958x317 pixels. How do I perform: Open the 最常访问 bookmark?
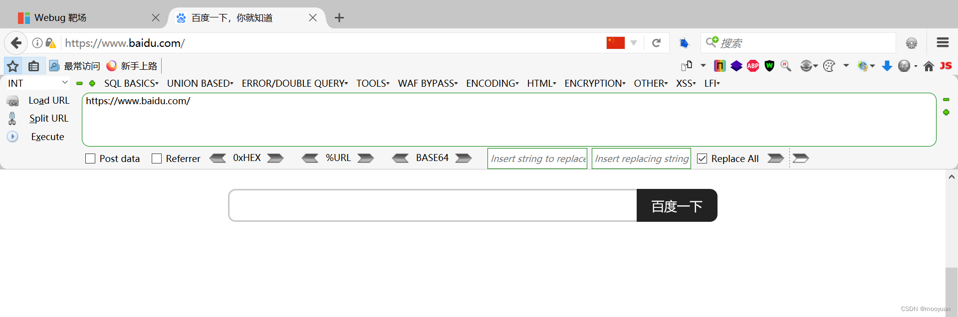(75, 66)
